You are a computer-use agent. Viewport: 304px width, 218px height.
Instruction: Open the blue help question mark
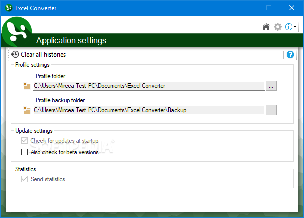(x=290, y=54)
